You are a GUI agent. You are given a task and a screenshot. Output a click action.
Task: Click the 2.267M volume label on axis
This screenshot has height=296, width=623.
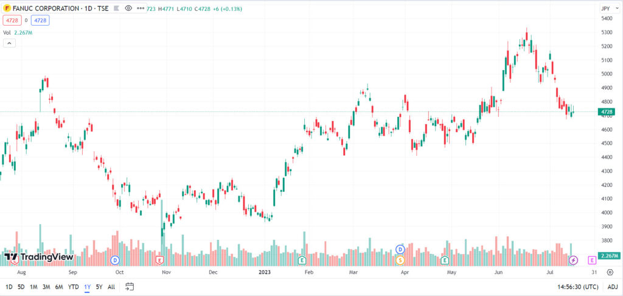(x=610, y=255)
